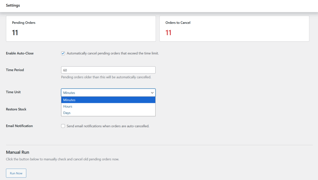Screen dimensions: 318x180
Task: Click the Orders to Cancel card
Action: click(234, 29)
